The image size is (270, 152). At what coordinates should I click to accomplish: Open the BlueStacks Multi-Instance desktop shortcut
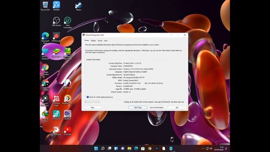tap(67, 54)
